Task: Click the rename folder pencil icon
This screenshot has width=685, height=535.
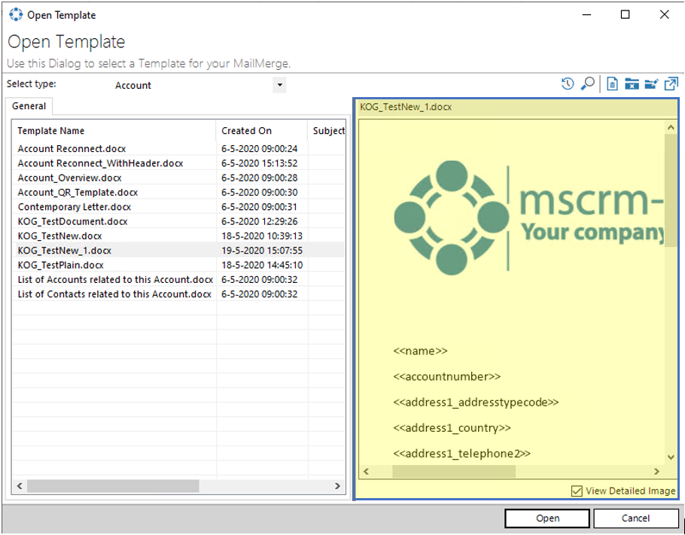Action: point(651,84)
